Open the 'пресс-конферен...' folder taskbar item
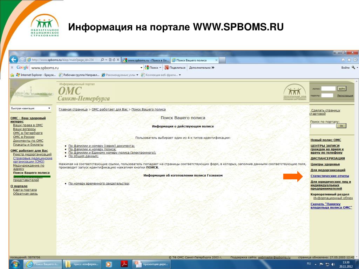Image resolution: width=359 pixels, height=269 pixels. [82, 264]
